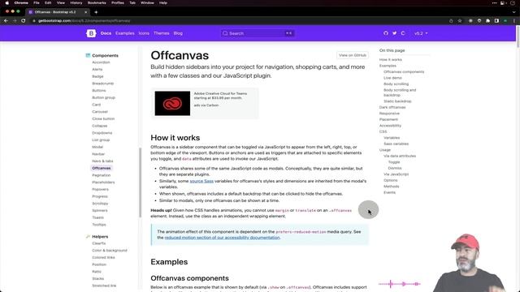Screen dimensions: 520x292
Task: Go to Badge in sidebar
Action: [x=97, y=76]
